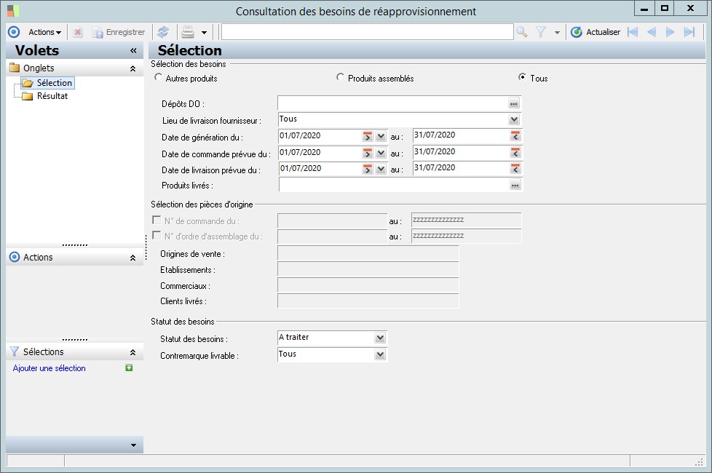This screenshot has height=473, width=712.
Task: Select the Tous radio button
Action: click(x=522, y=77)
